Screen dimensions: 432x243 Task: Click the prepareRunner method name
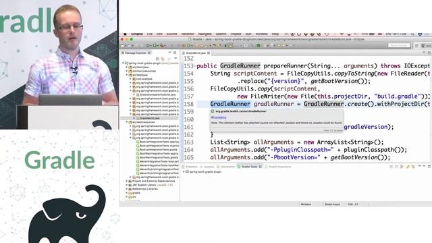285,66
